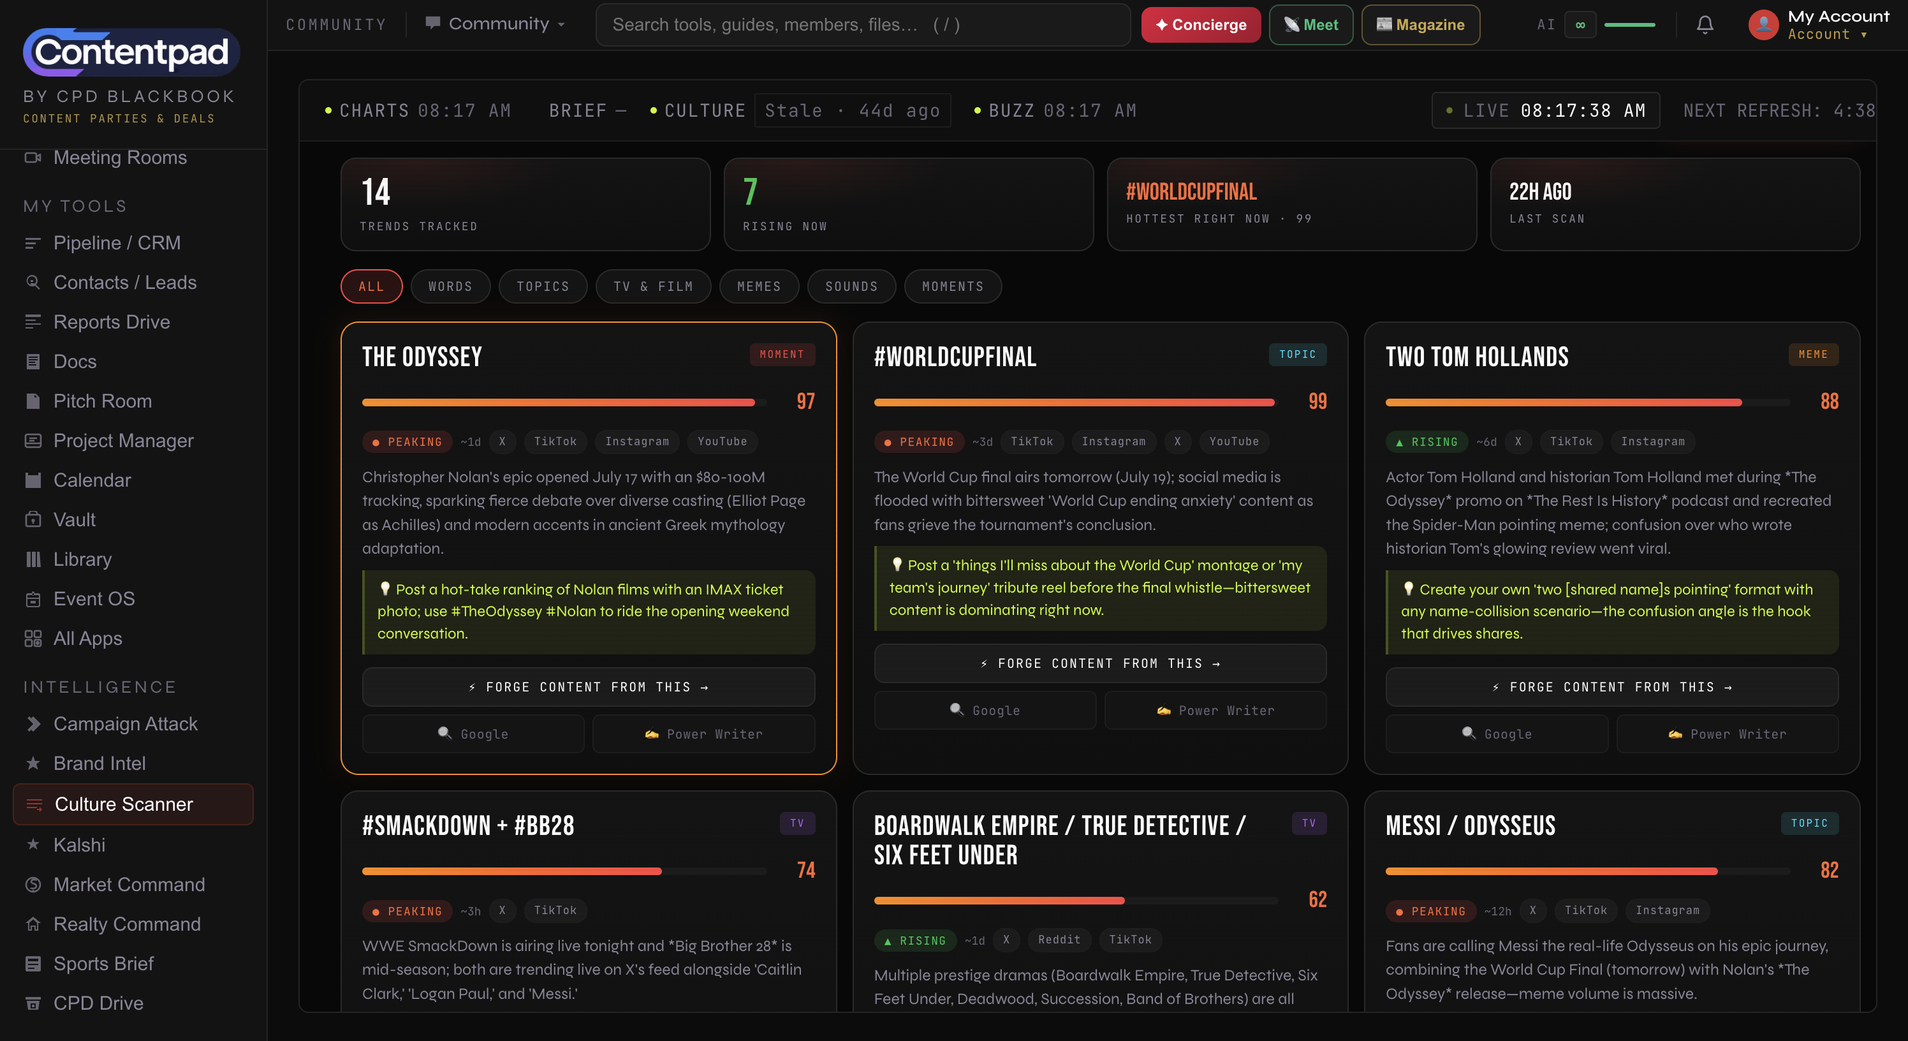
Task: Click the All Apps grid icon
Action: (33, 639)
